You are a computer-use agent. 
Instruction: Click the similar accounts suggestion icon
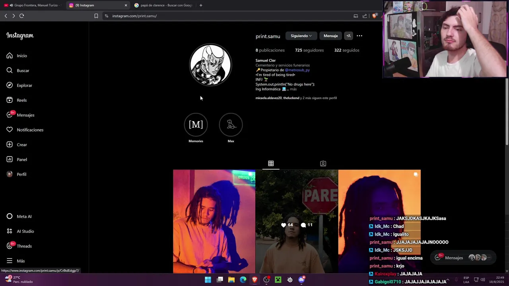(x=348, y=36)
